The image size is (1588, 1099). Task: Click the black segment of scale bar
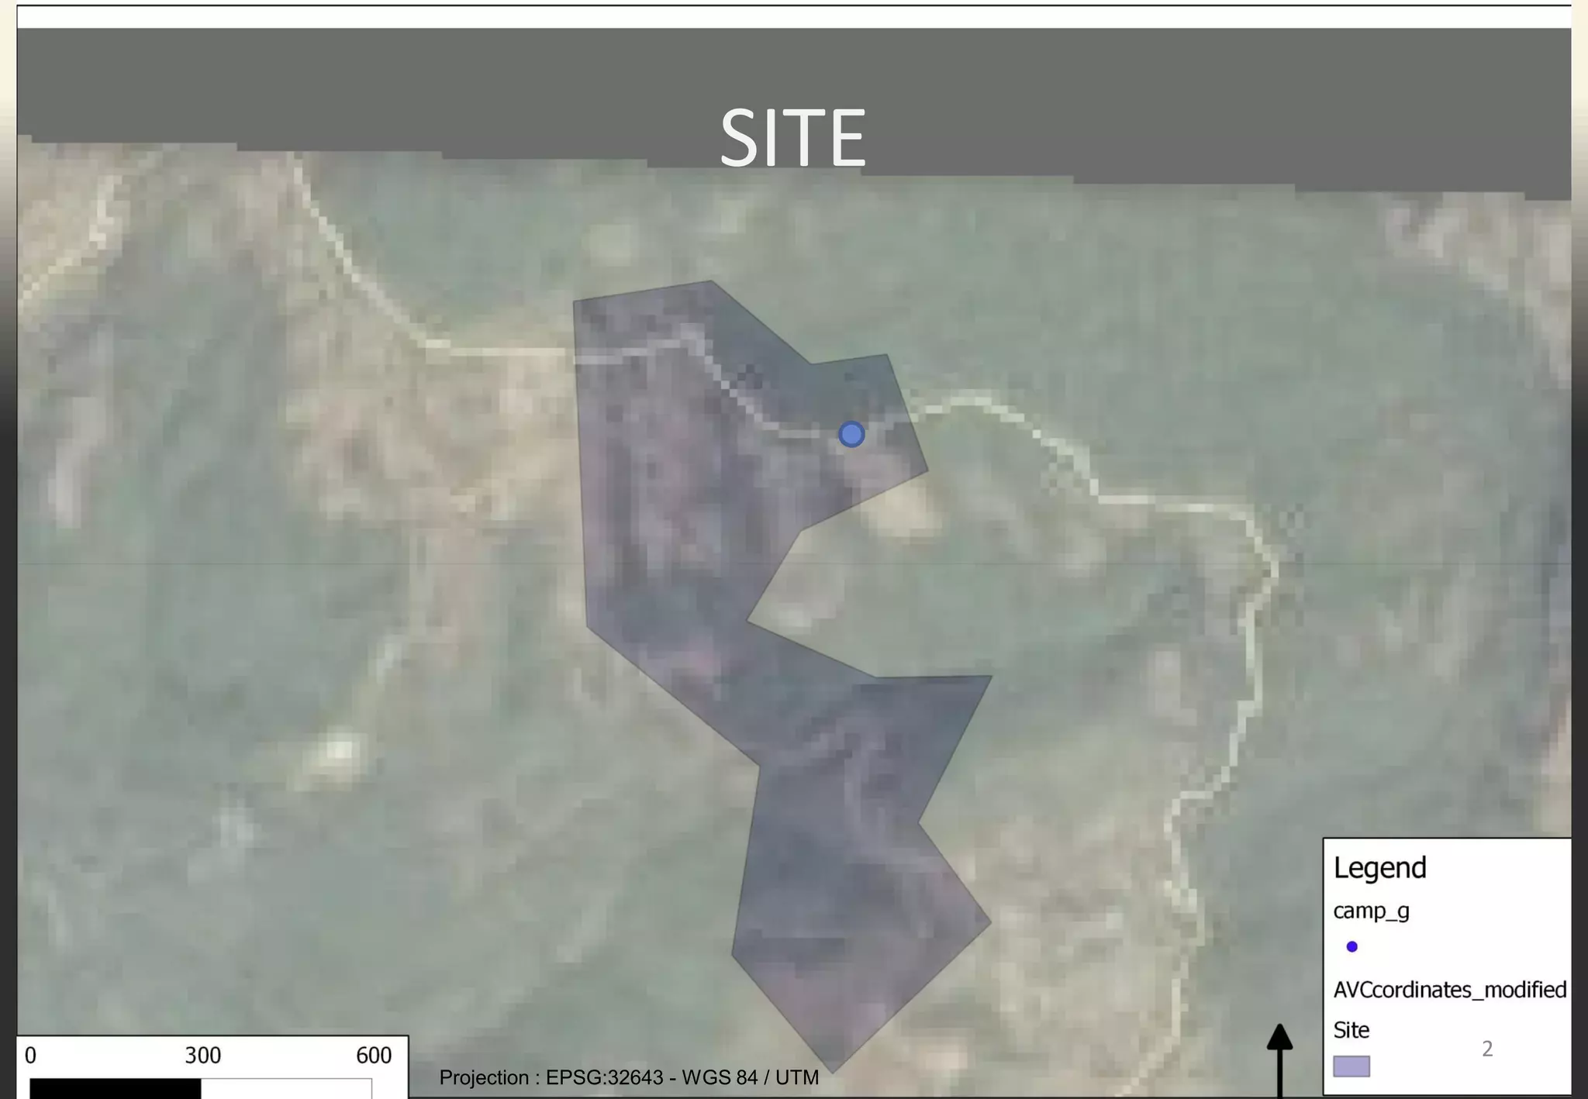pyautogui.click(x=115, y=1088)
